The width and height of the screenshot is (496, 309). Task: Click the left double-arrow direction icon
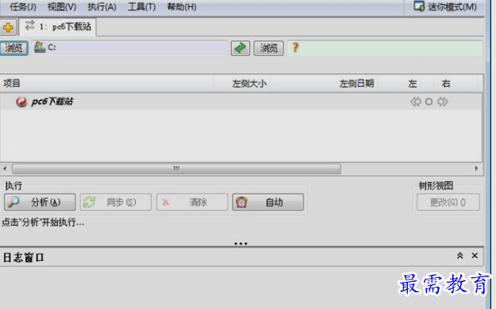coord(416,102)
